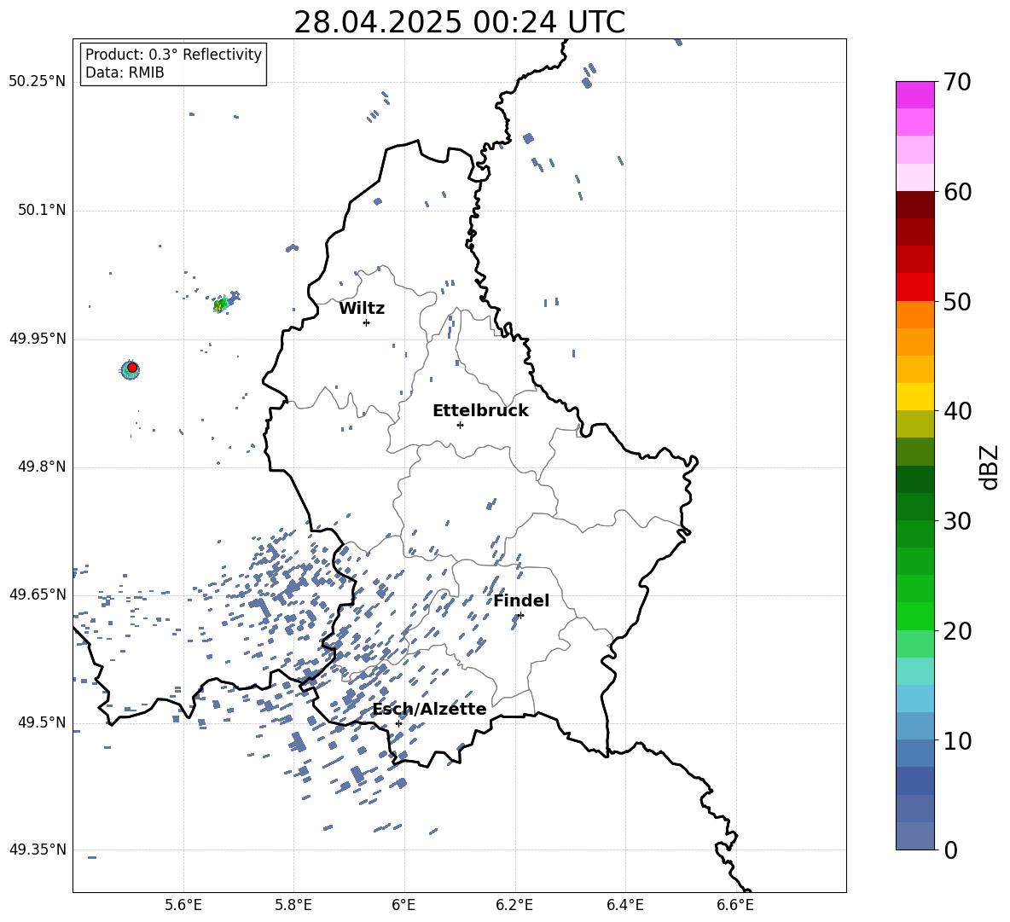Click the 49.65°N latitude label
The image size is (1010, 922).
tap(38, 594)
